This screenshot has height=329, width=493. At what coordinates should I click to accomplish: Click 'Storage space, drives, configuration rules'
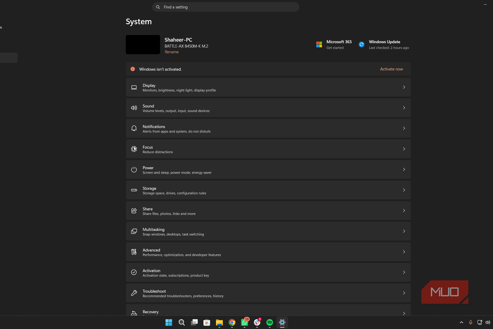coord(174,193)
